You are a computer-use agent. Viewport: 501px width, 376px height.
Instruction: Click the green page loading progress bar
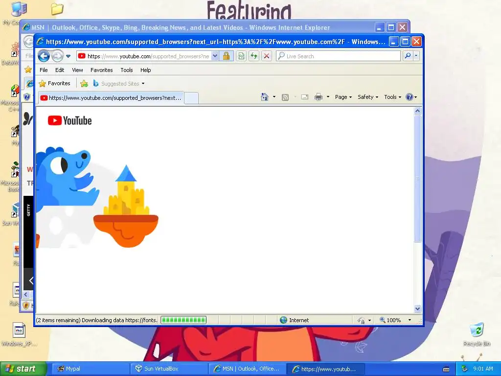(x=183, y=320)
